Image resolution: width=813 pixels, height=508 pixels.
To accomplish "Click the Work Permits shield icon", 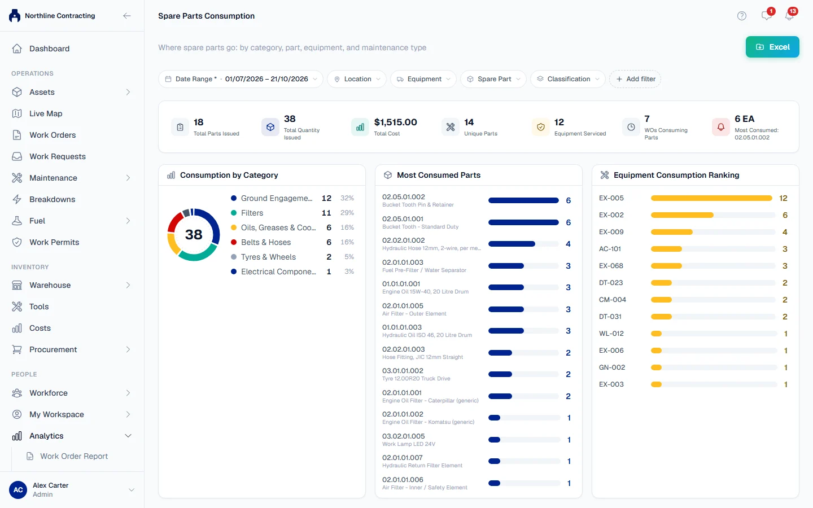I will (x=17, y=242).
